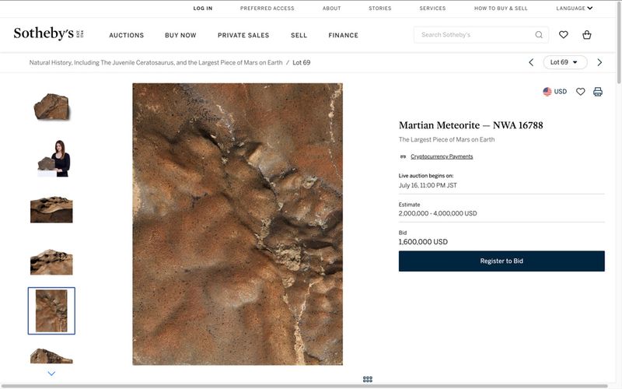Click the search magnifier icon
622x389 pixels.
click(x=539, y=35)
